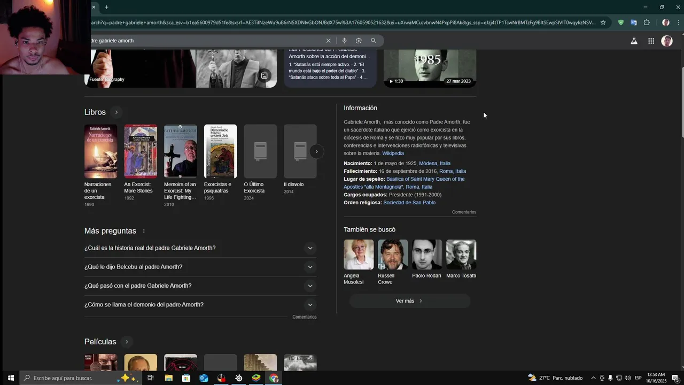Show next books in the carousel

click(x=316, y=151)
